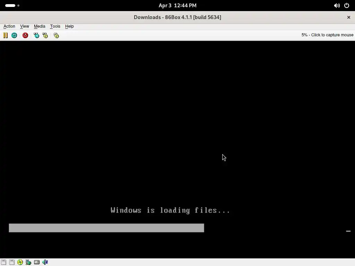This screenshot has height=266, width=355.
Task: Open the clock showing Apr 3 12:44 PM
Action: click(x=177, y=6)
